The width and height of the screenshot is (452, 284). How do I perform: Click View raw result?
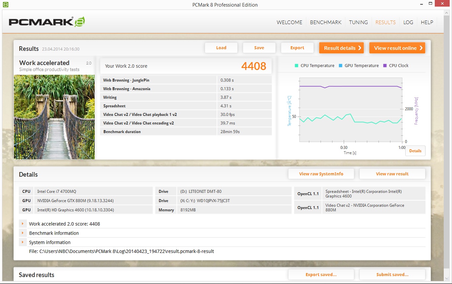tap(392, 174)
